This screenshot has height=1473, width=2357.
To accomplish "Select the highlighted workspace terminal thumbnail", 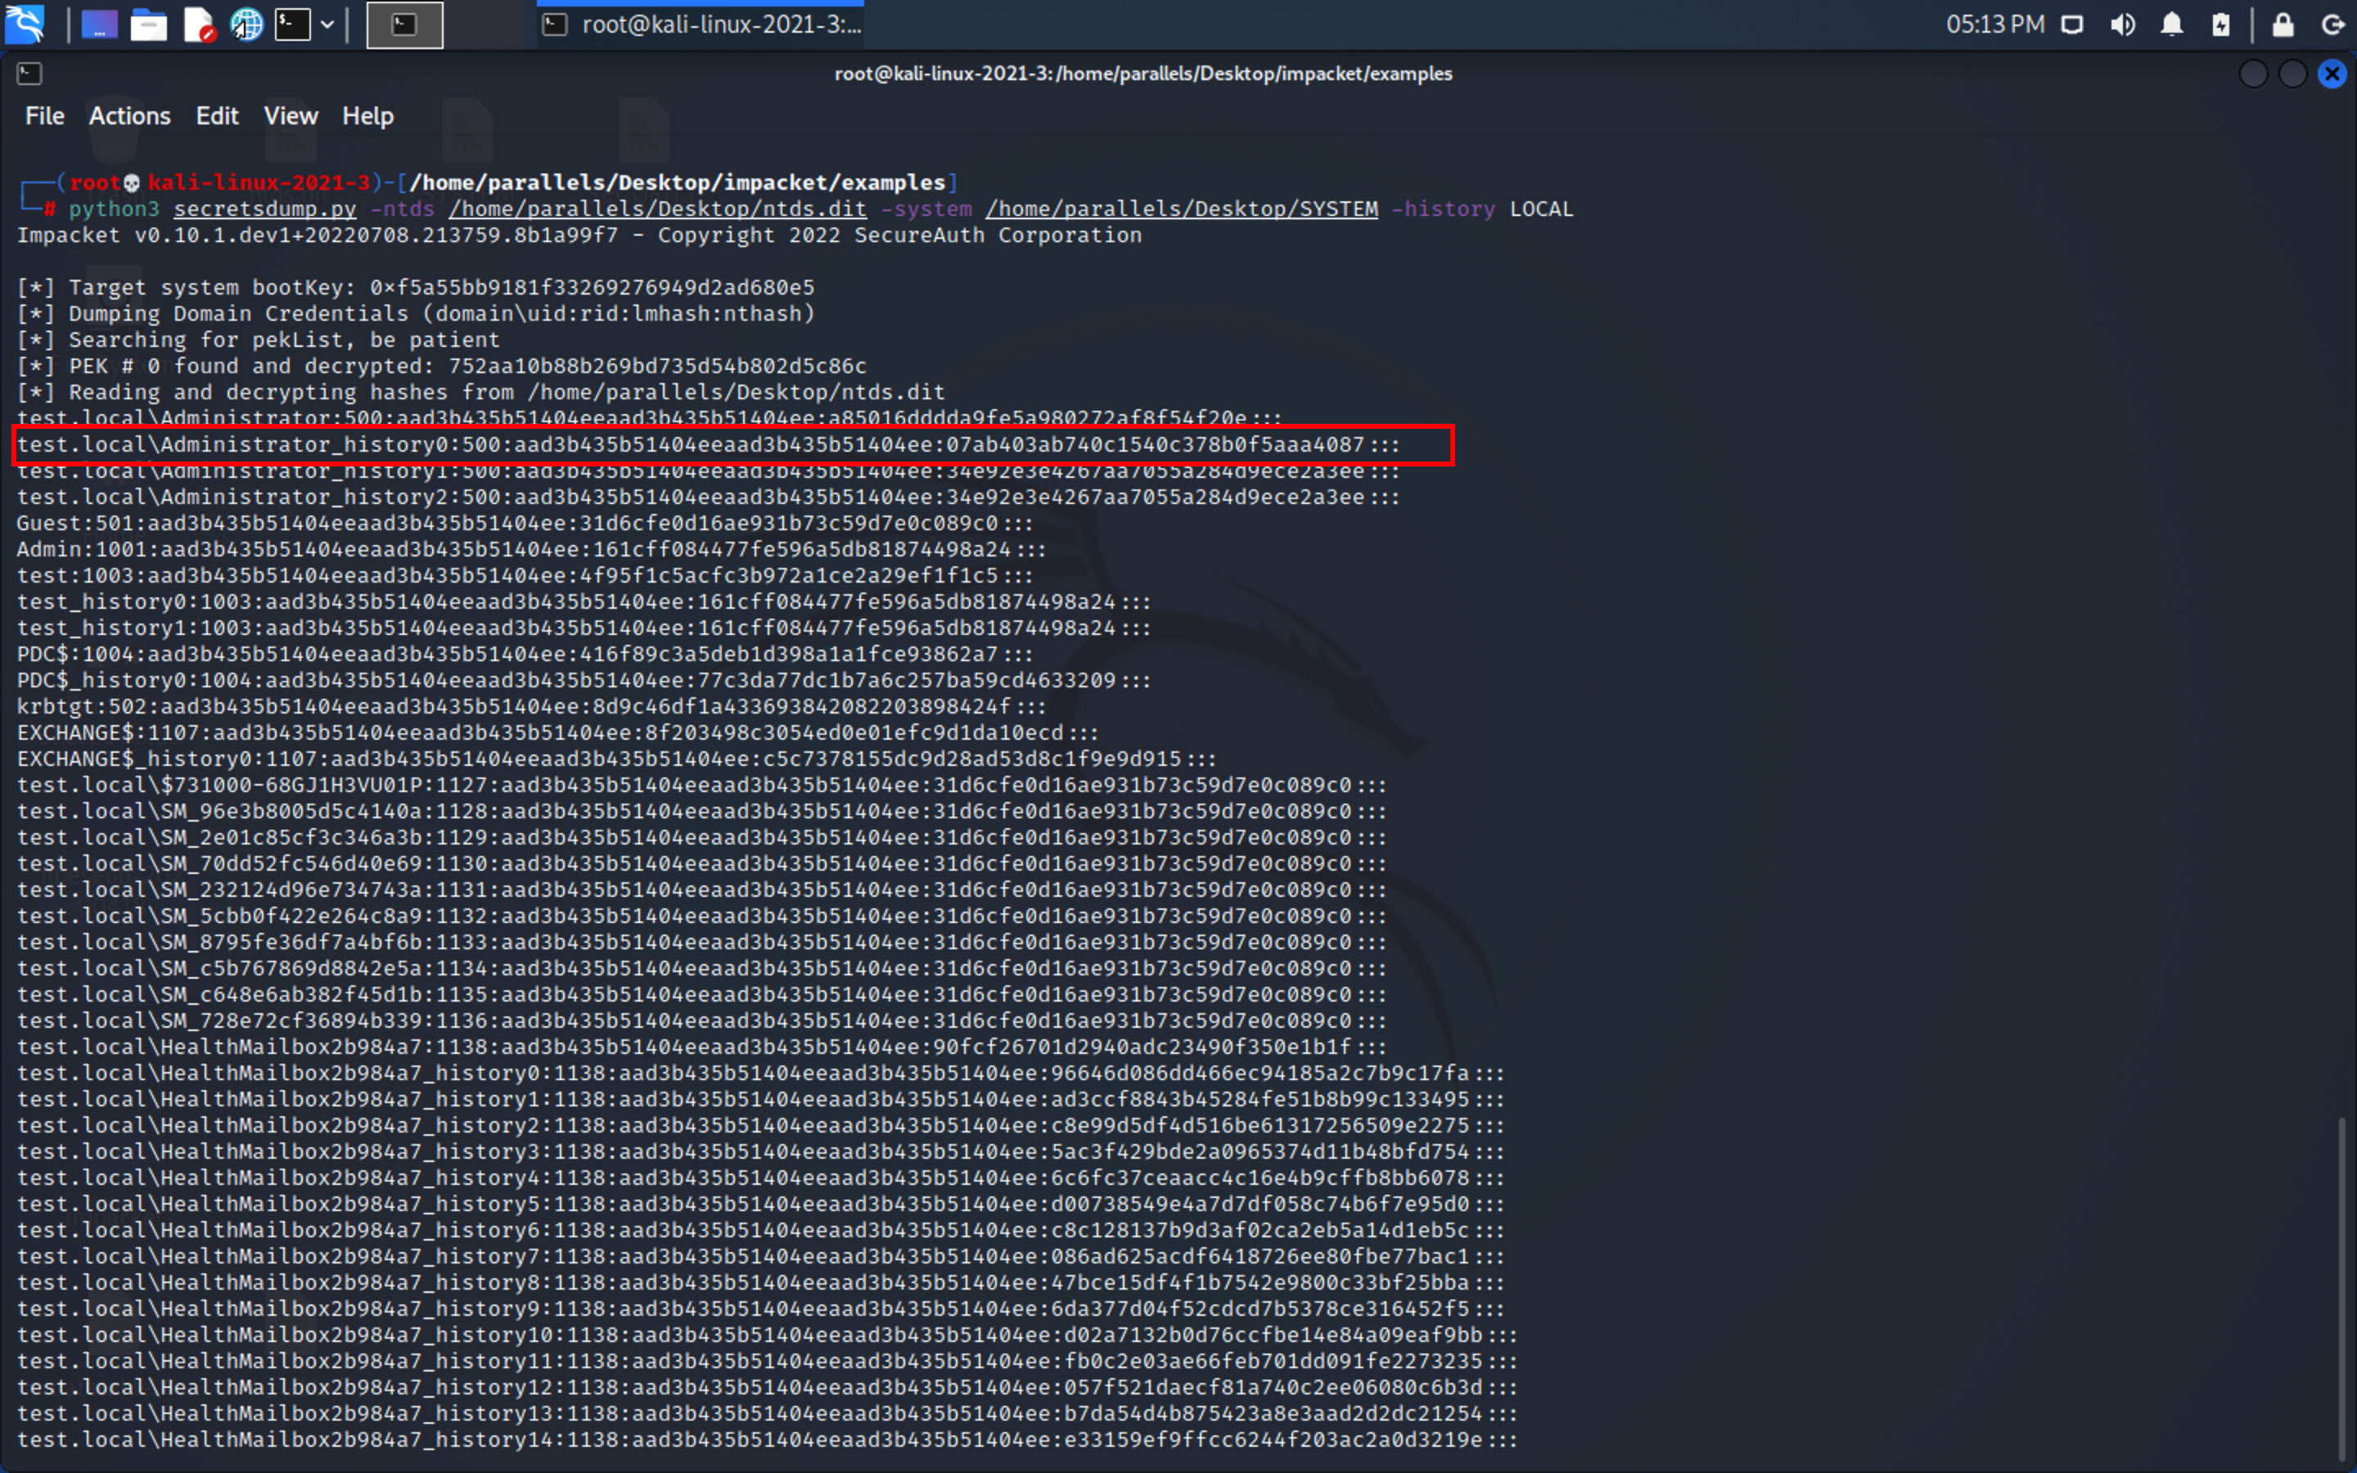I will 404,25.
